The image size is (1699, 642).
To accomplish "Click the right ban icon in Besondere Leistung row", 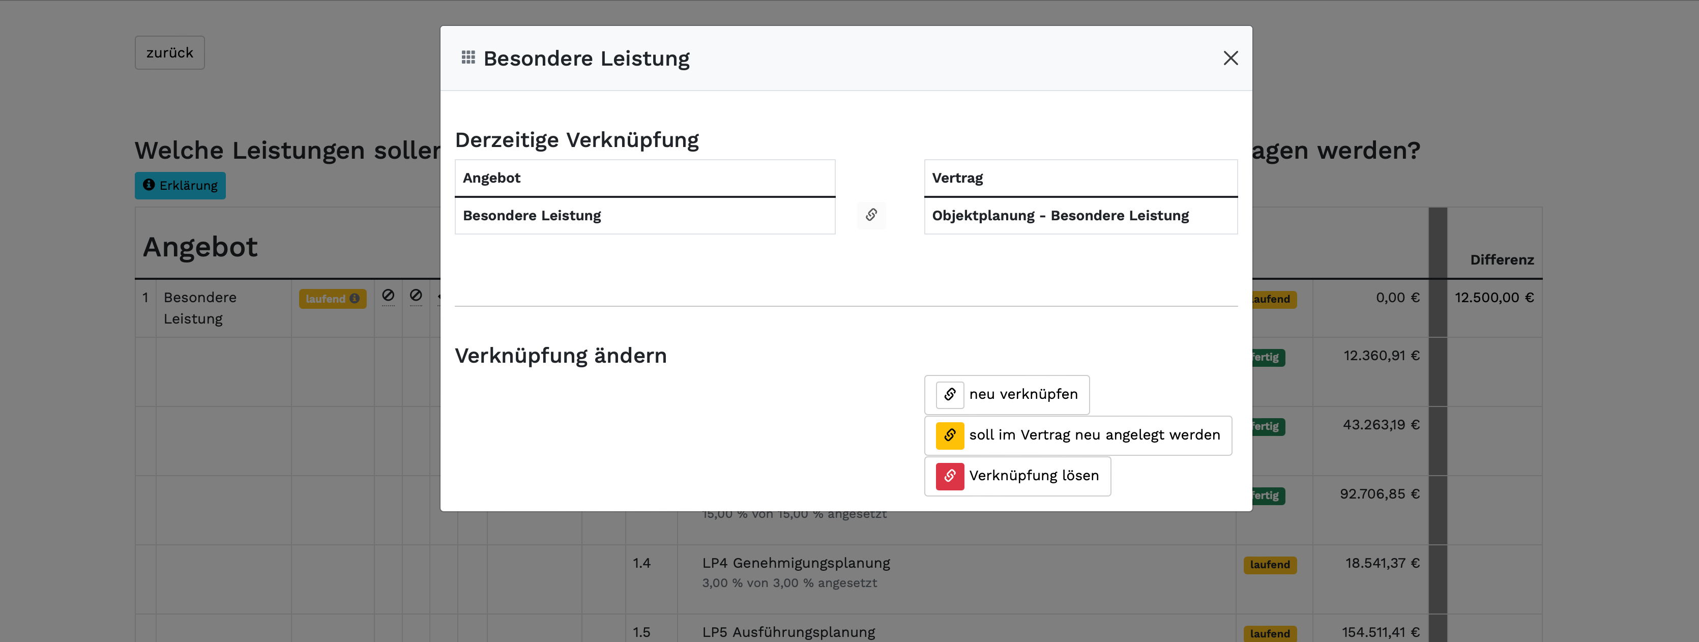I will click(416, 296).
